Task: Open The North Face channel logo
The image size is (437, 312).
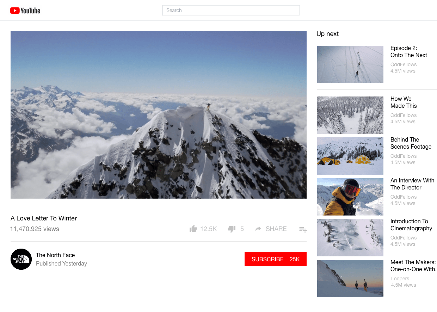Action: (x=21, y=259)
